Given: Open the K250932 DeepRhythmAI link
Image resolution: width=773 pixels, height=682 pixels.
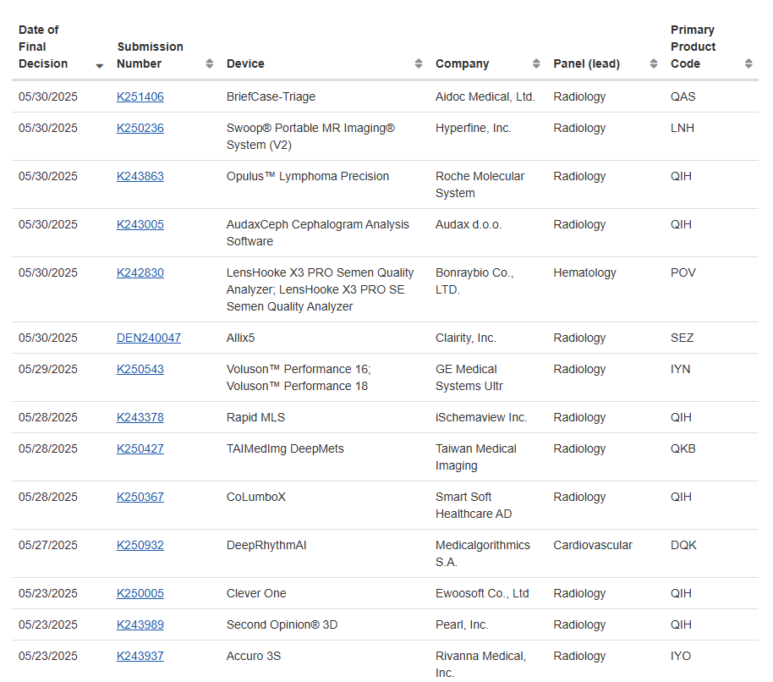Looking at the screenshot, I should click(x=140, y=545).
